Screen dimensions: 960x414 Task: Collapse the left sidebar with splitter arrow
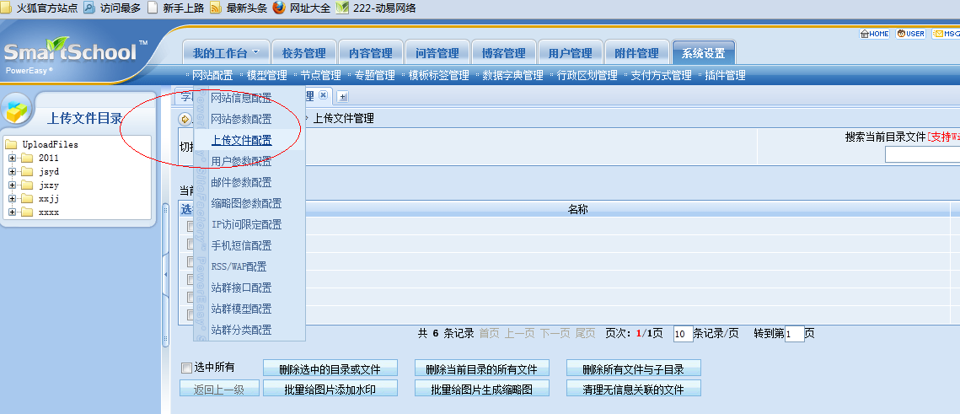tap(165, 274)
